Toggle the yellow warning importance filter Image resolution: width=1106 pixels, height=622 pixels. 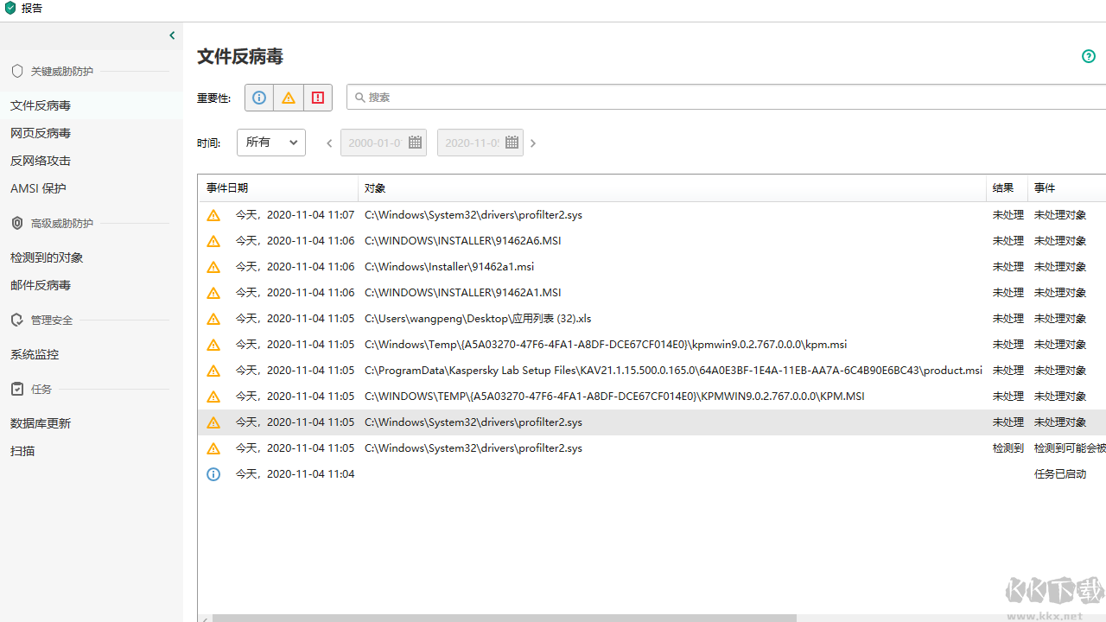289,98
